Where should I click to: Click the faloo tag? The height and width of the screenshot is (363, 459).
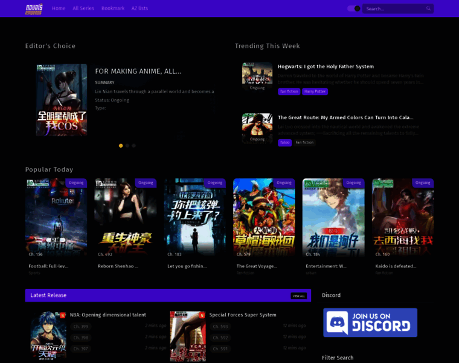284,143
